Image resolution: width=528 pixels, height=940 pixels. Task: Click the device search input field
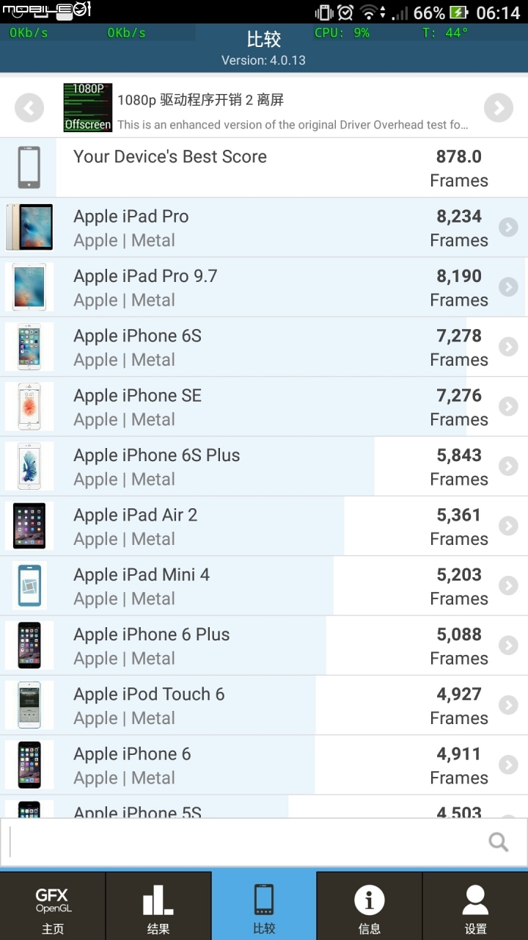tap(264, 842)
